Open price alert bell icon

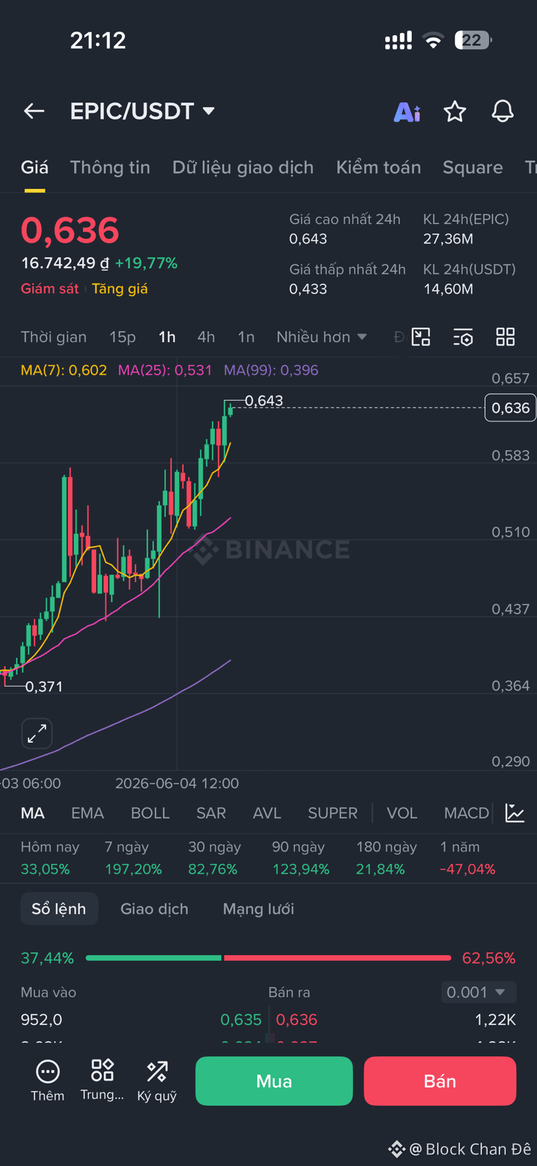503,111
